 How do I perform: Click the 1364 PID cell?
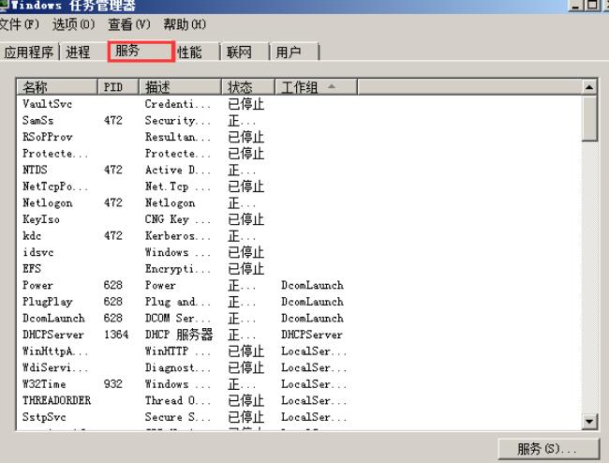click(x=116, y=335)
